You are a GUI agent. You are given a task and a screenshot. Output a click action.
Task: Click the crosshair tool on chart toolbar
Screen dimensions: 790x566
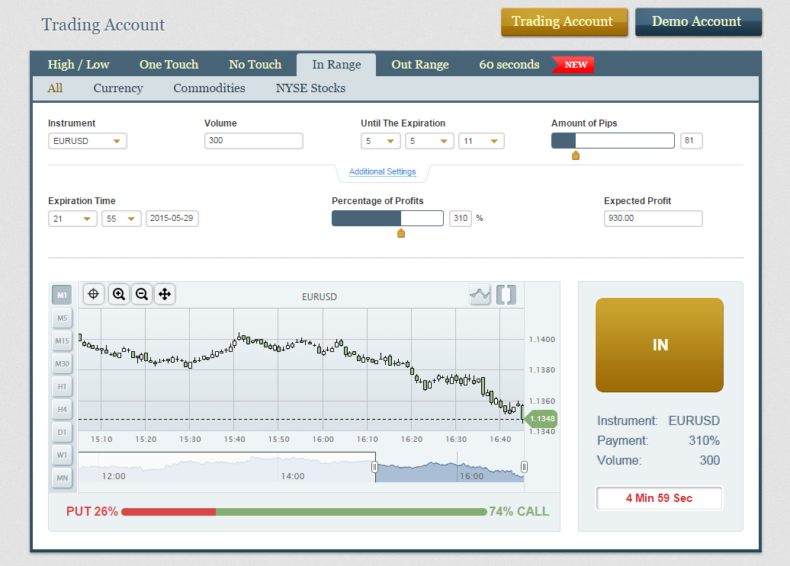(93, 294)
